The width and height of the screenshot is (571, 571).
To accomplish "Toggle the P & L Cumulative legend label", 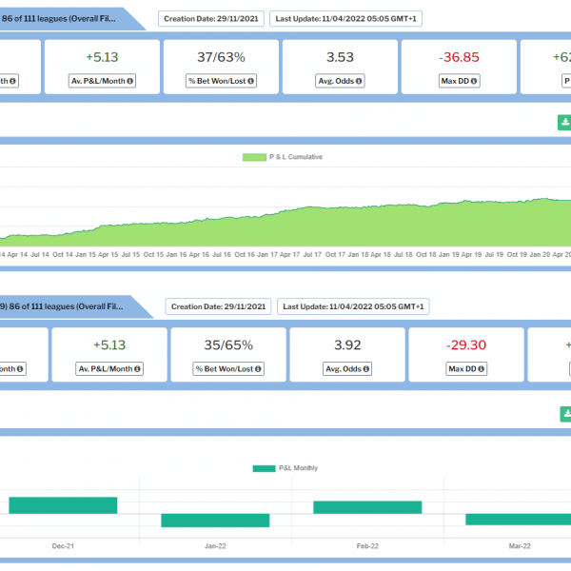I will click(x=294, y=157).
